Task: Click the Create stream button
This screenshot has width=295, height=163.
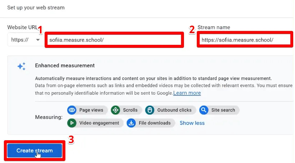Action: point(35,151)
